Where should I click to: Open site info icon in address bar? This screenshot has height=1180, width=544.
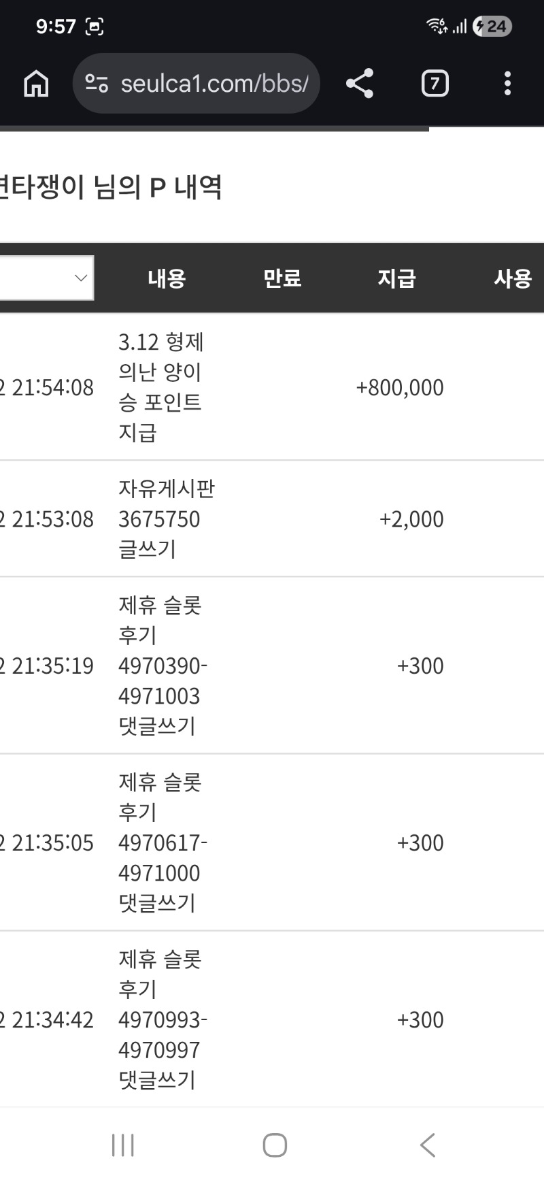(97, 84)
